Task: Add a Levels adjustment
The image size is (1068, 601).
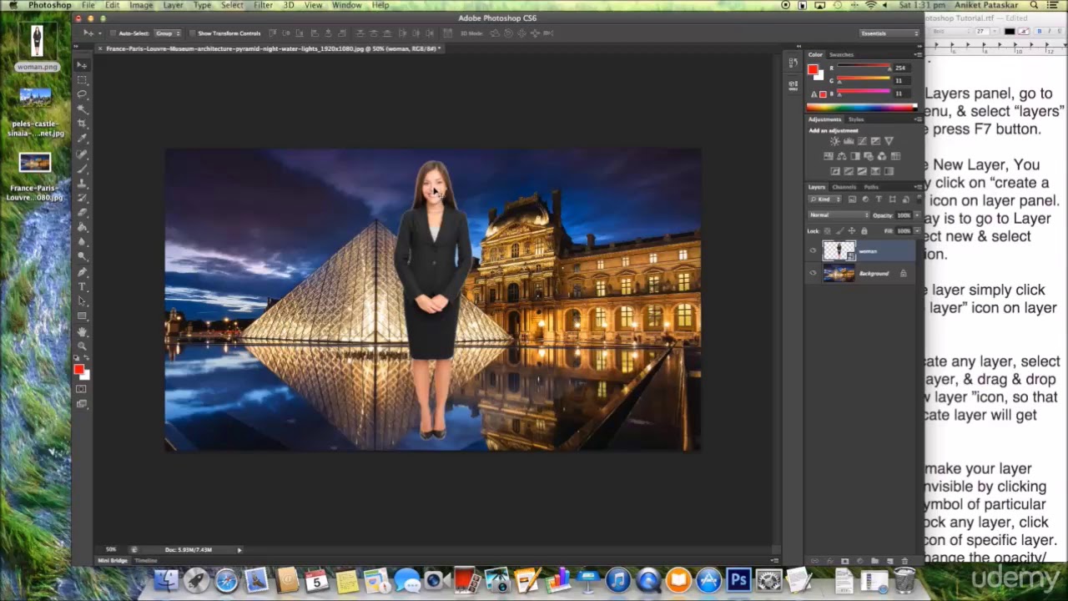Action: pyautogui.click(x=849, y=142)
